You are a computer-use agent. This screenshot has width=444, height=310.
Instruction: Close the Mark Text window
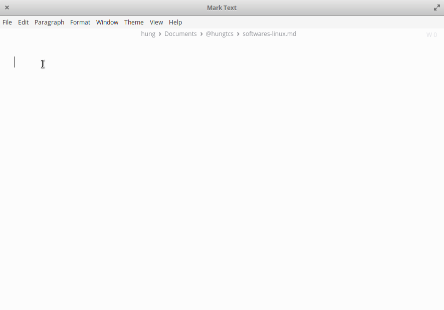tap(7, 7)
